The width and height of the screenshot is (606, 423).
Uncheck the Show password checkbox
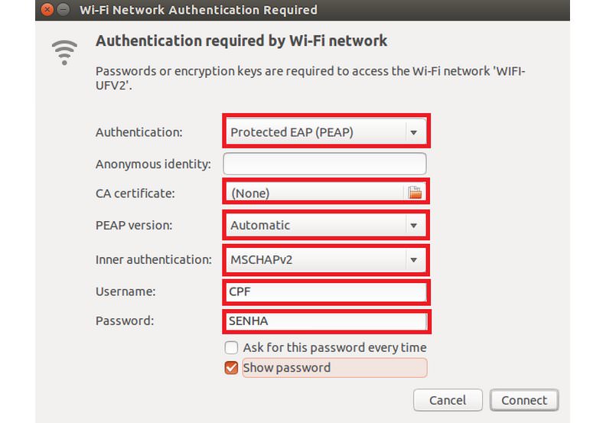[x=231, y=367]
